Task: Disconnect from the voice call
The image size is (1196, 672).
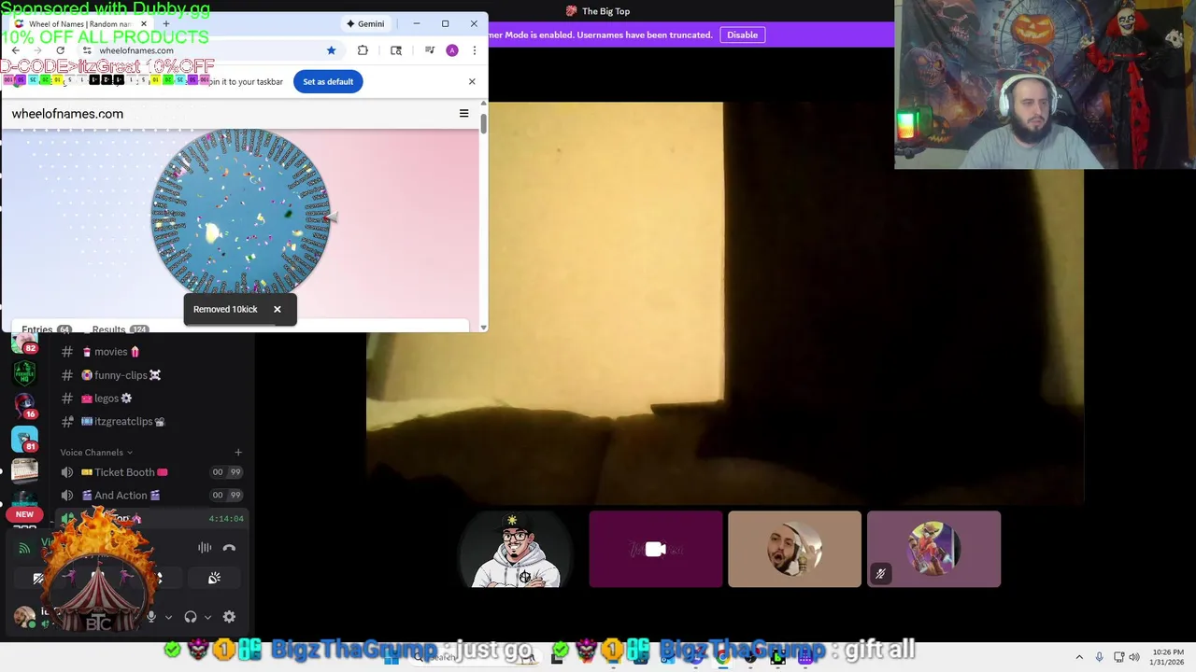Action: [229, 548]
